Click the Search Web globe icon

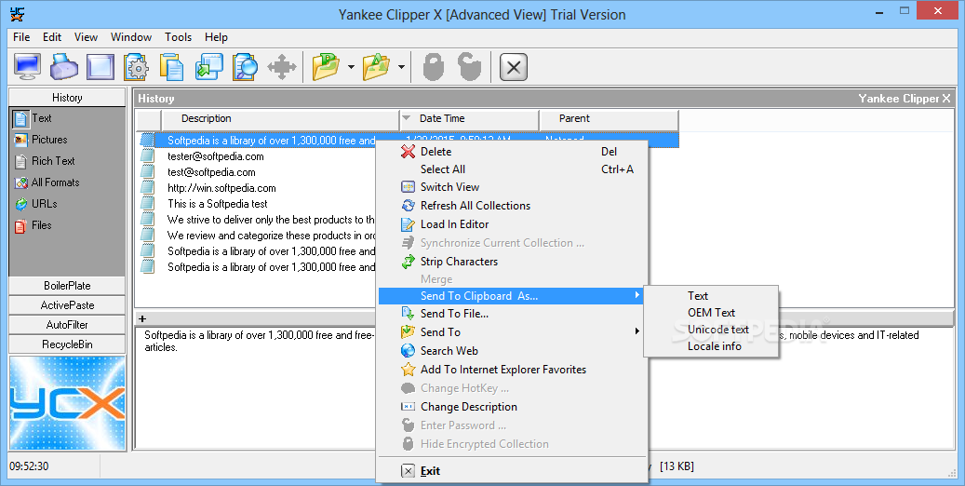coord(408,350)
